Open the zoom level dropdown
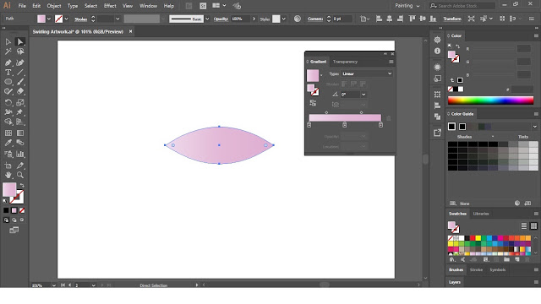This screenshot has width=541, height=304. click(54, 285)
